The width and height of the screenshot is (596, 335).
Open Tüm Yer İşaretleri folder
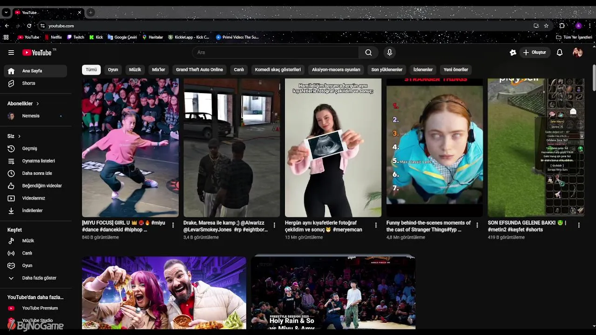click(574, 37)
